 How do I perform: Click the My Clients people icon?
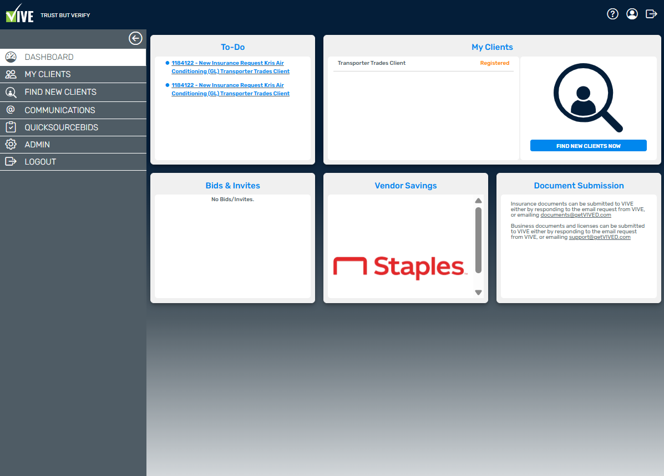(x=11, y=74)
